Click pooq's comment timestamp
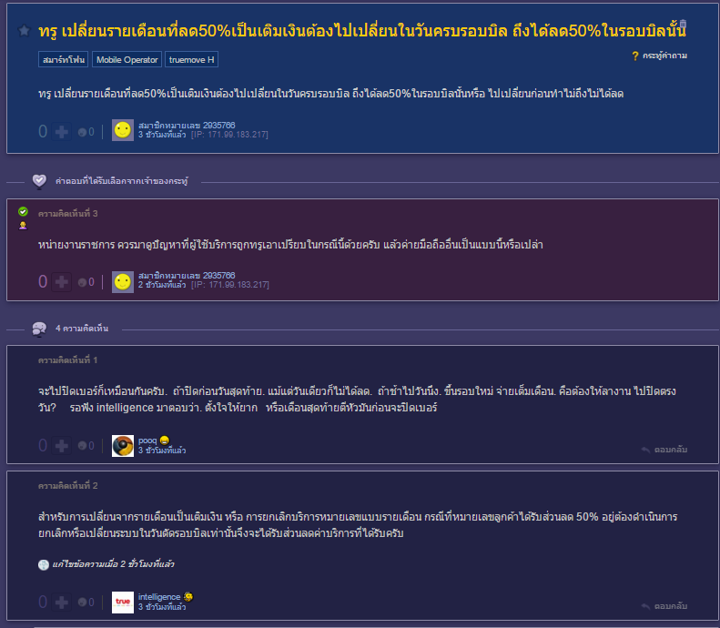 [162, 451]
